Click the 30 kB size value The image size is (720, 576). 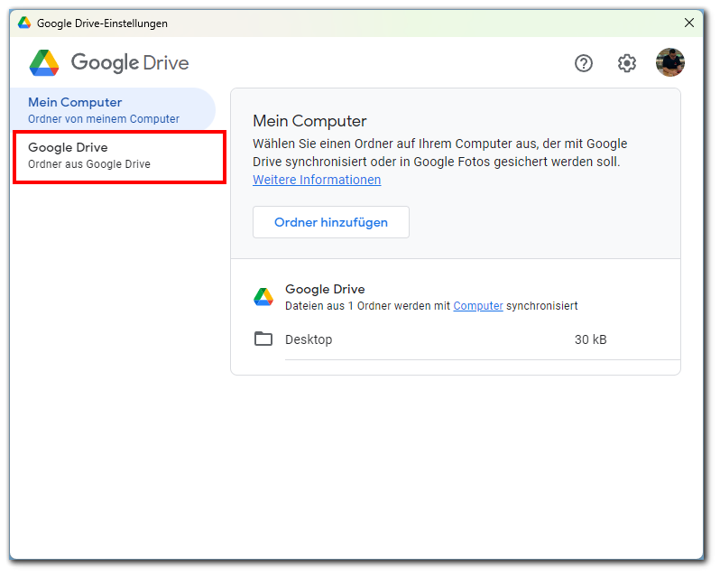pos(590,339)
